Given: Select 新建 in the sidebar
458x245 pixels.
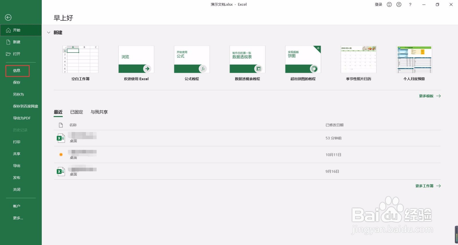Looking at the screenshot, I should coord(21,42).
